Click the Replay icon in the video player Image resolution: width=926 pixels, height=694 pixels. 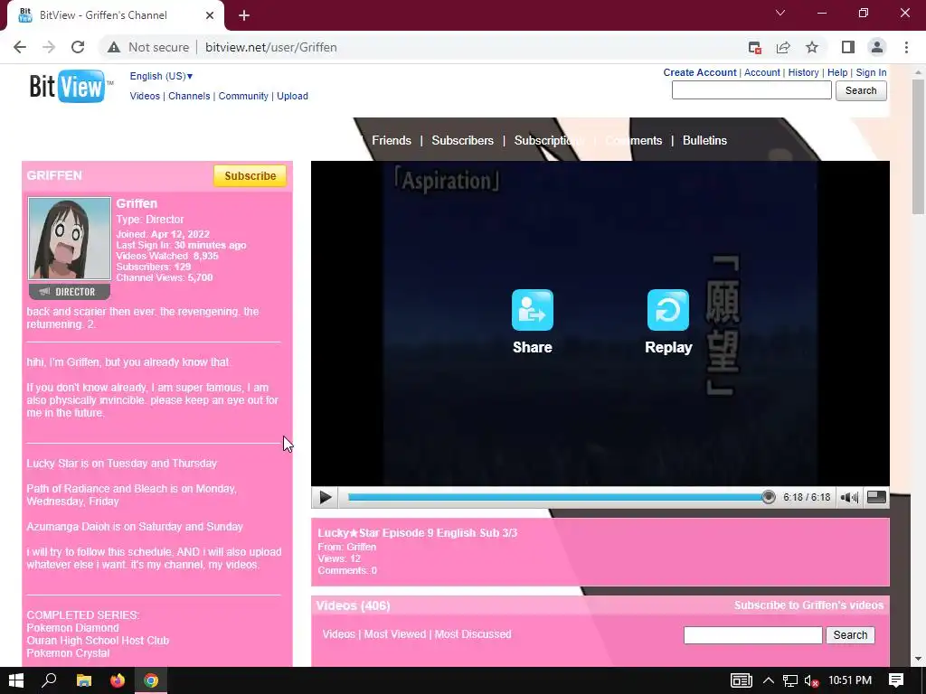(668, 310)
